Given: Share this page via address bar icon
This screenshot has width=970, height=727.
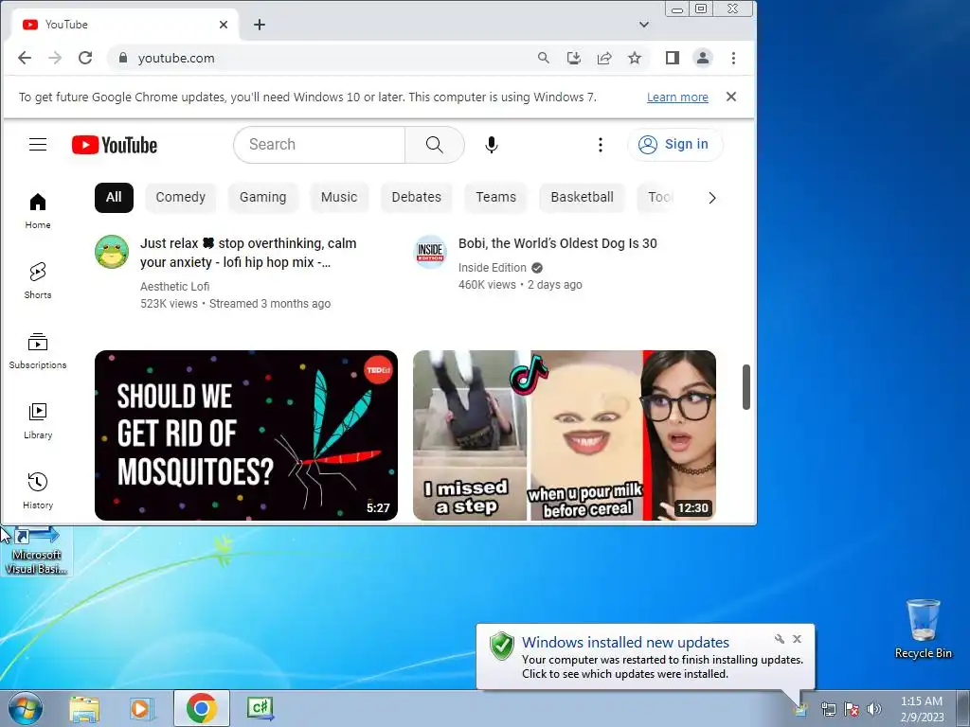Looking at the screenshot, I should coord(604,58).
